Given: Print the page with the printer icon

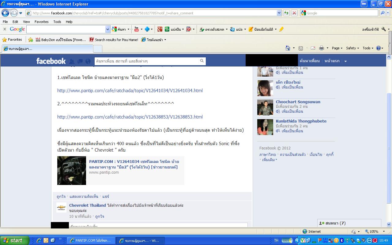Looking at the screenshot, I should pos(321,48).
